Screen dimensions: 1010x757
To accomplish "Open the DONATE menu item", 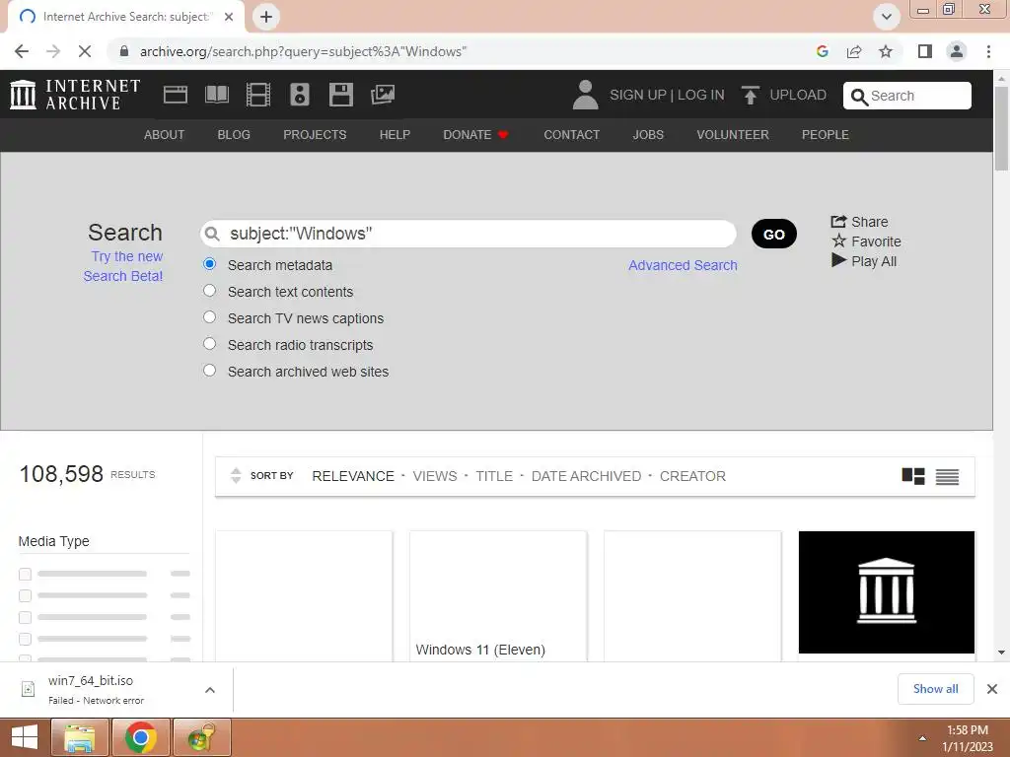I will [x=476, y=134].
